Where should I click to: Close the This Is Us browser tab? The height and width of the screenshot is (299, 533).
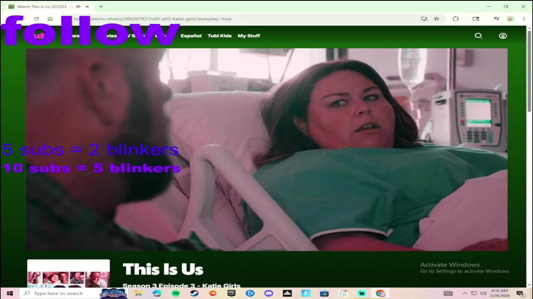[87, 7]
